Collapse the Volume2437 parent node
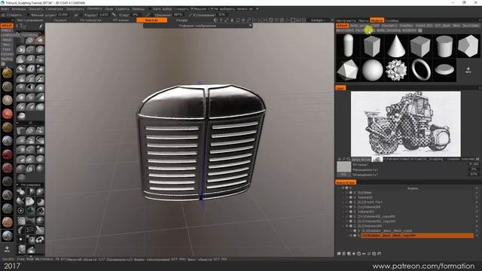Screen dimensions: 482x271 pos(343,226)
